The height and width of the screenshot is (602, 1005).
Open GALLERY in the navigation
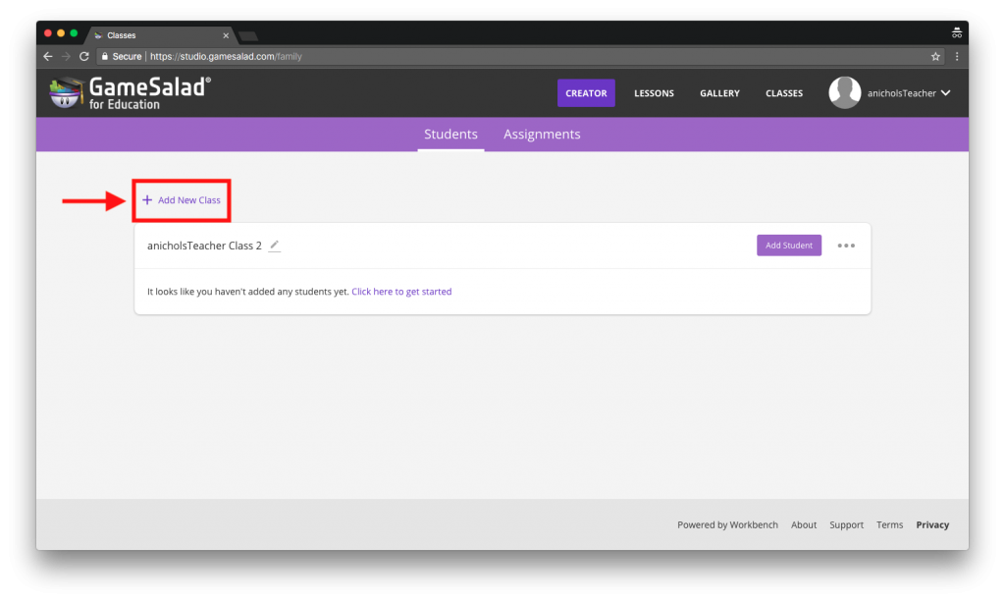(719, 93)
